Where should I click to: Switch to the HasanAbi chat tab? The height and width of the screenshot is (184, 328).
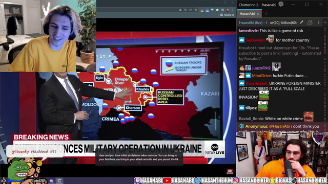coord(247,14)
